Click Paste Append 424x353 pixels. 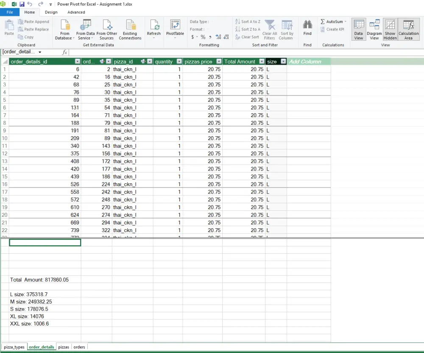[x=33, y=22]
